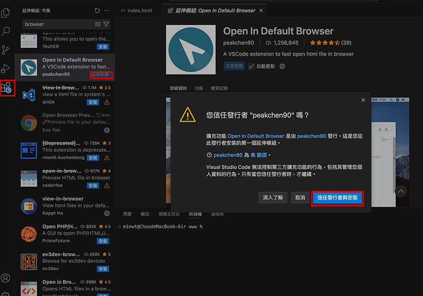
Task: Click the large extension logo image
Action: tap(191, 50)
